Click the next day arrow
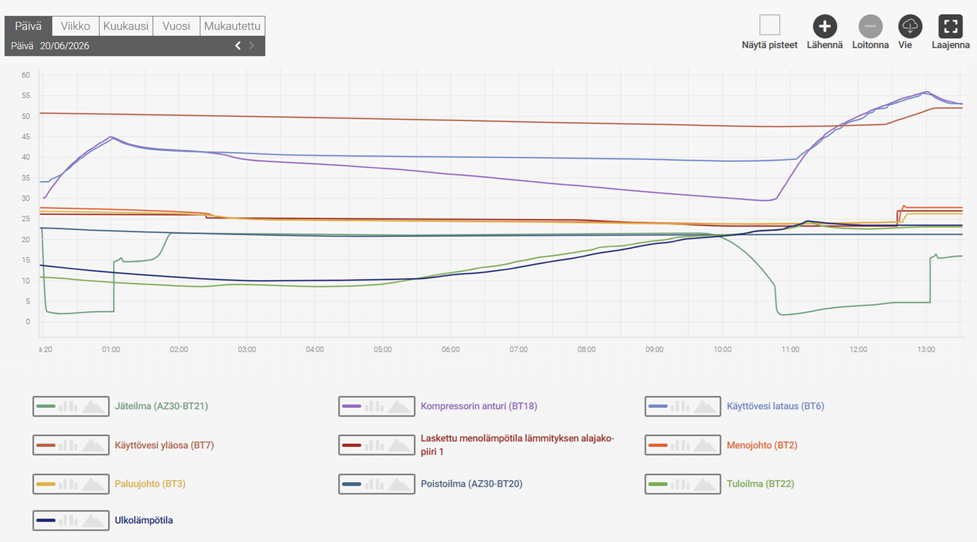The height and width of the screenshot is (542, 977). pos(252,46)
